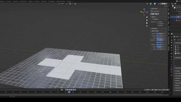Enable the Origins affect-only checkbox
This screenshot has height=102, width=181.
pos(158,22)
